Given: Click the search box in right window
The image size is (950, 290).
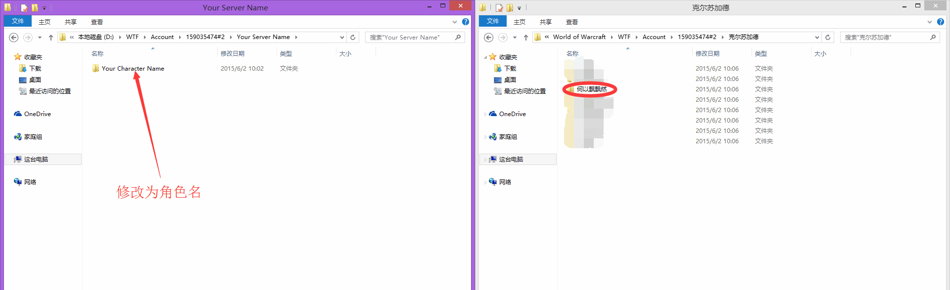Looking at the screenshot, I should [886, 38].
